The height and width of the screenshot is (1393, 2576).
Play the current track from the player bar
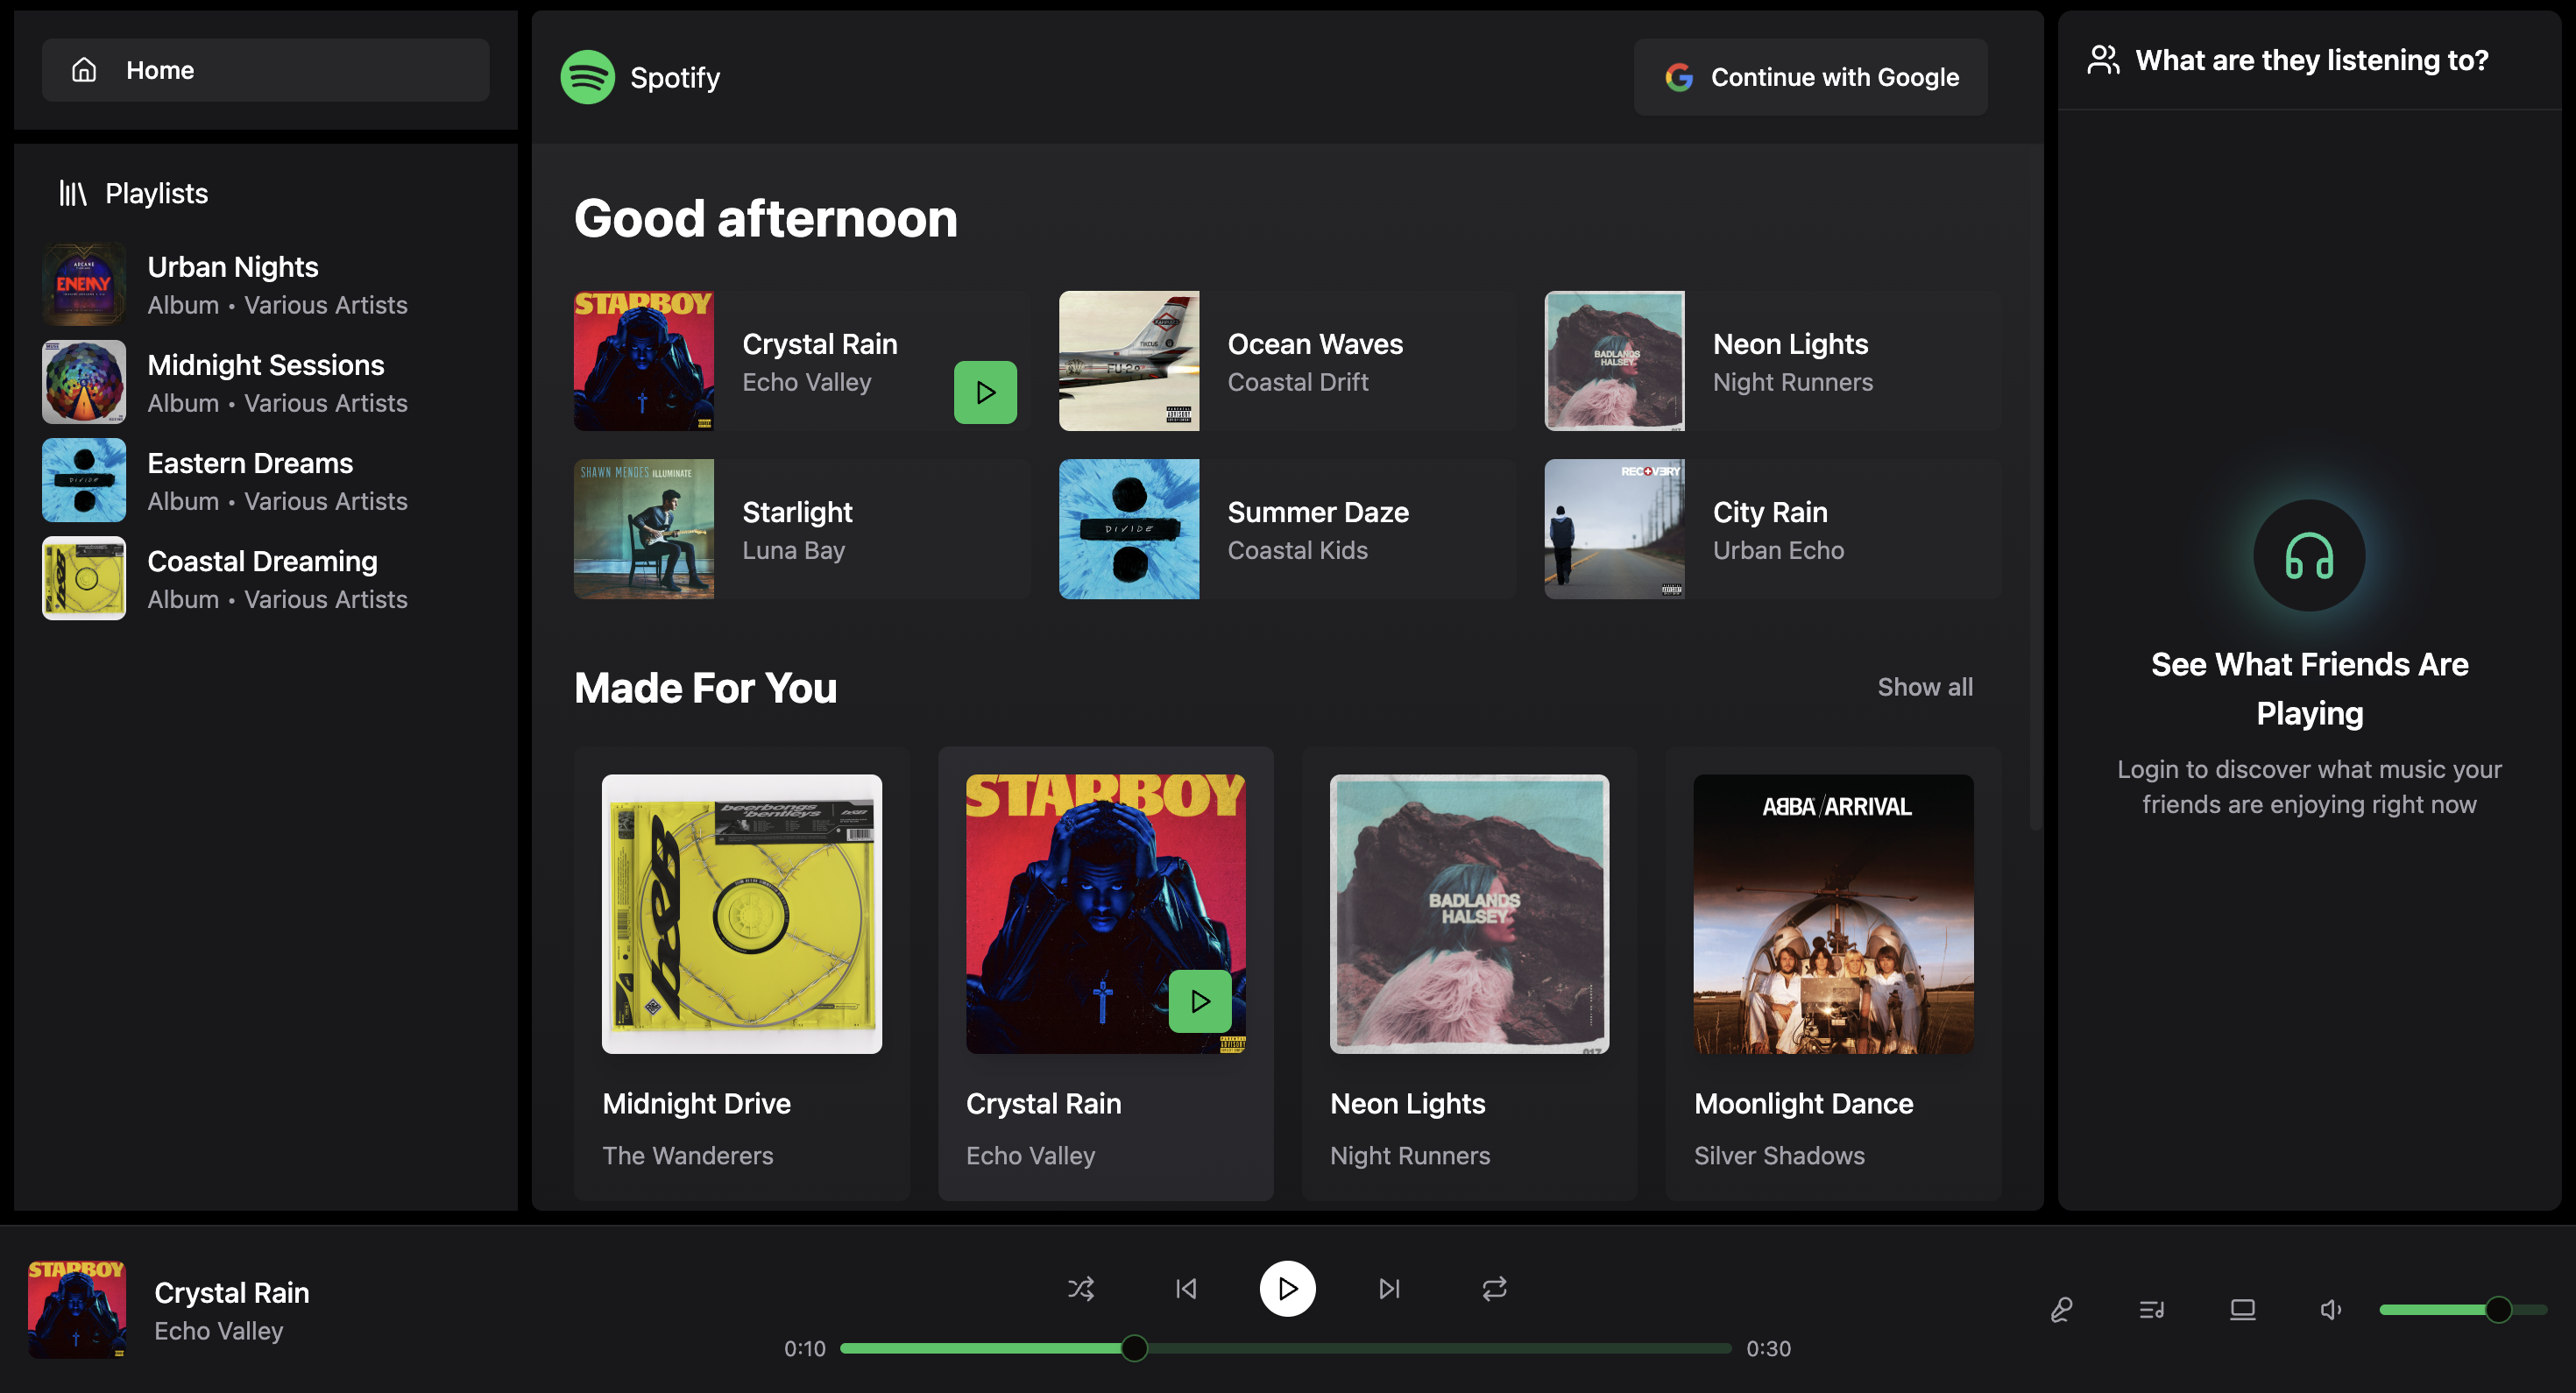pyautogui.click(x=1287, y=1288)
